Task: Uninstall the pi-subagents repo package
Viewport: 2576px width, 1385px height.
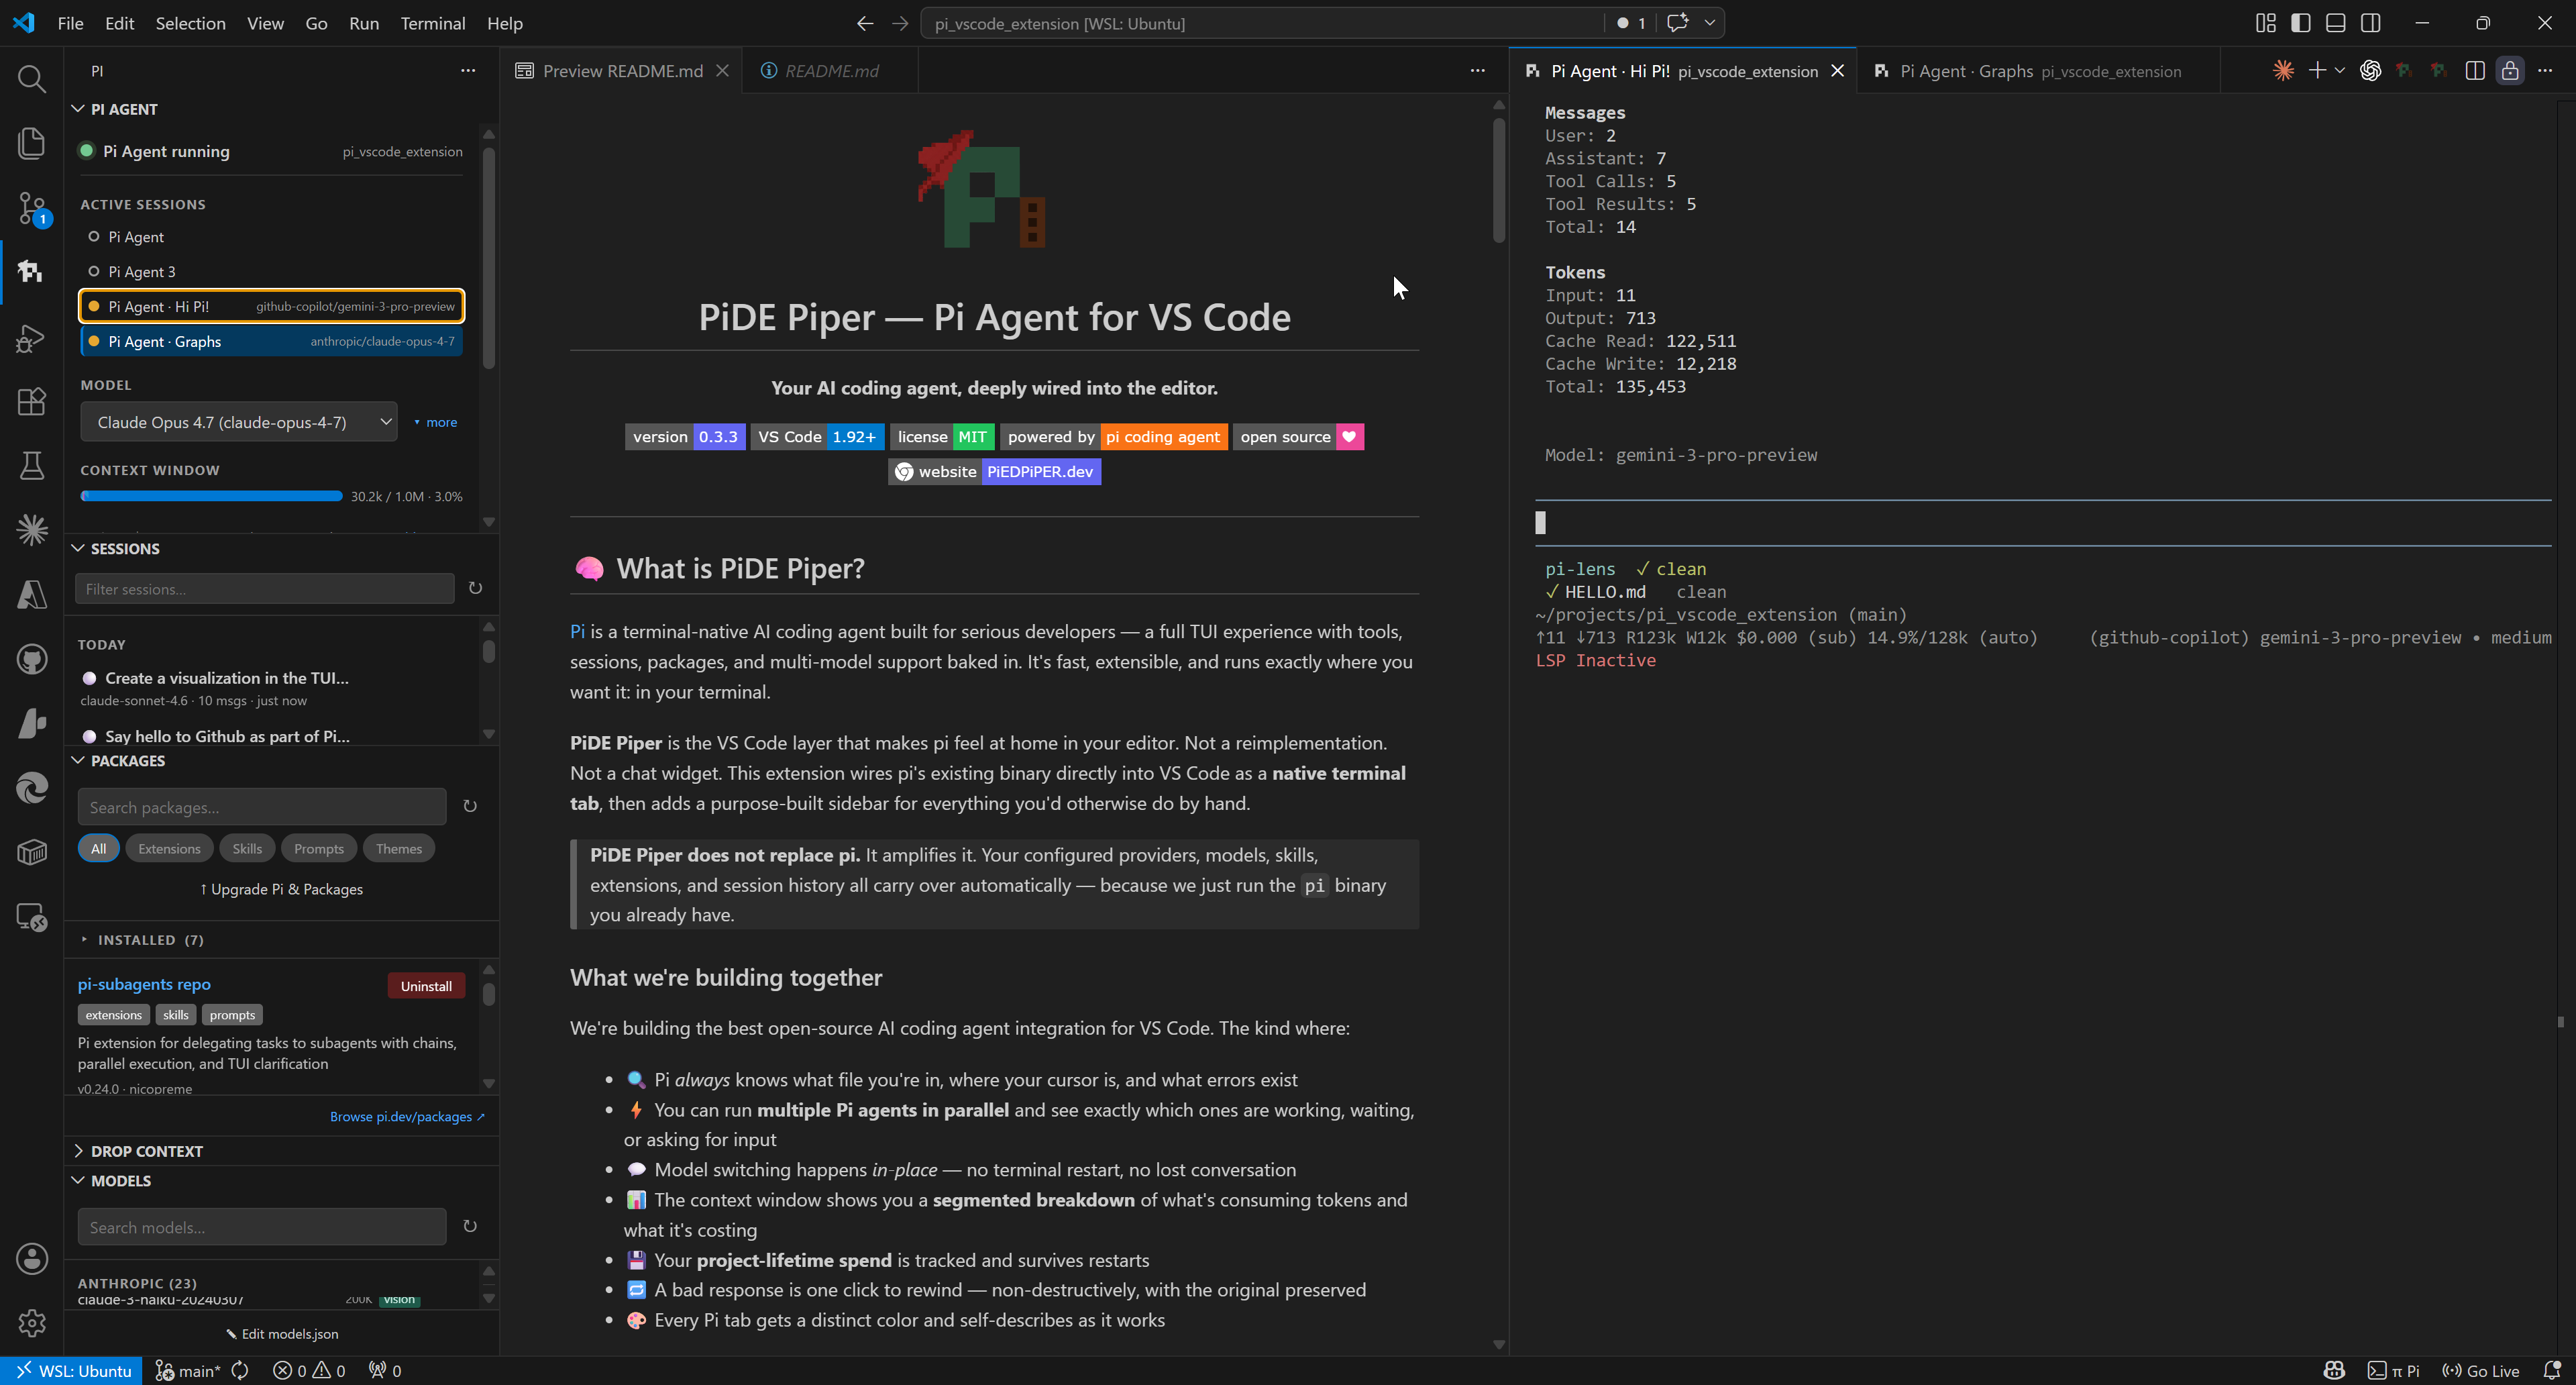Action: click(x=426, y=985)
